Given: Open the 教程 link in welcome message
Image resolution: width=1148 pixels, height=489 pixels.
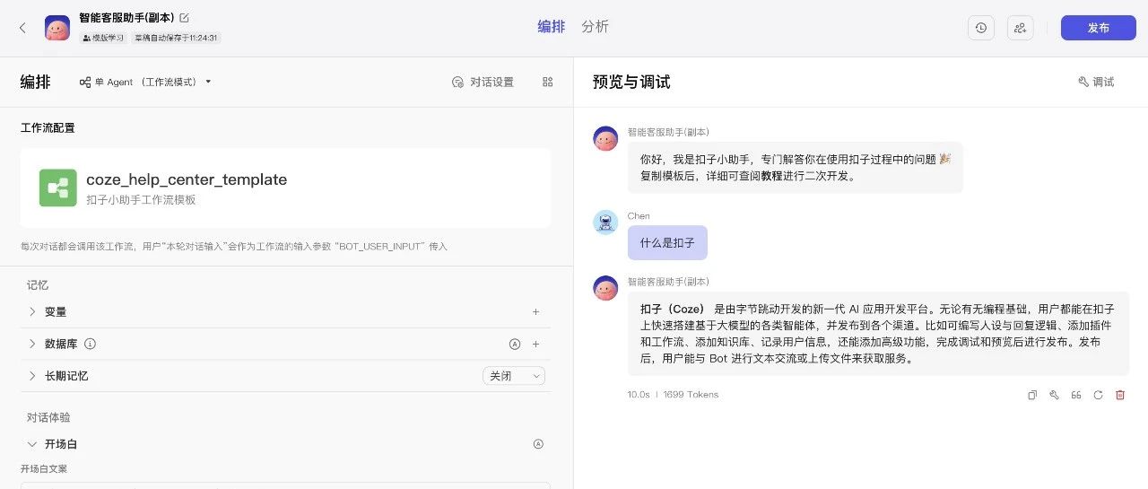Looking at the screenshot, I should (x=772, y=176).
